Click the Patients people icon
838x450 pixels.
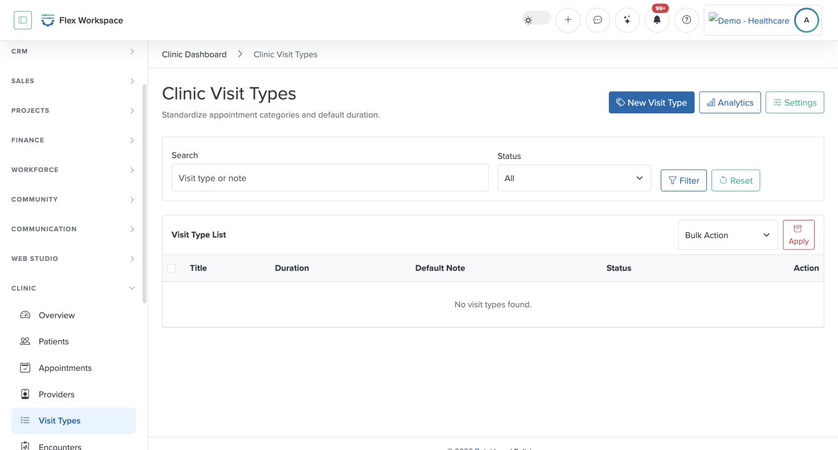point(25,341)
